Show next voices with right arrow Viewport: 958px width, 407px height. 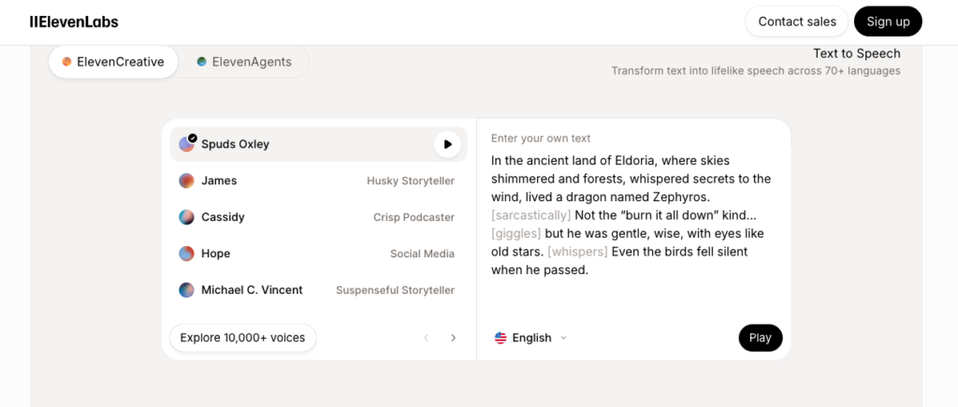click(454, 338)
